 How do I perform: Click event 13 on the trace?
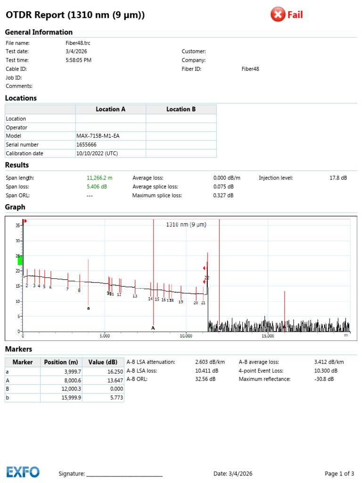[135, 296]
